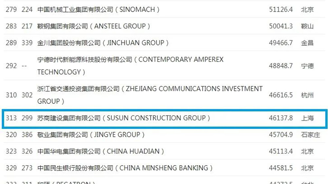
Task: Click the 金昌 city cell
Action: (x=307, y=43)
